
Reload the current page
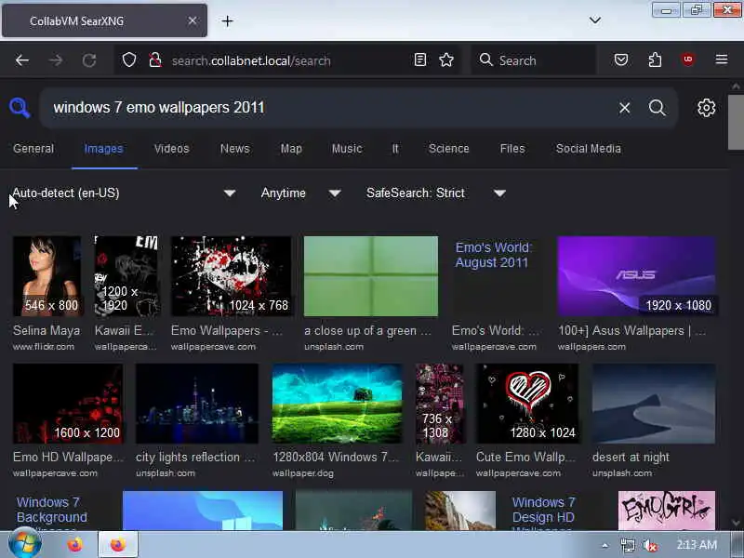89,60
